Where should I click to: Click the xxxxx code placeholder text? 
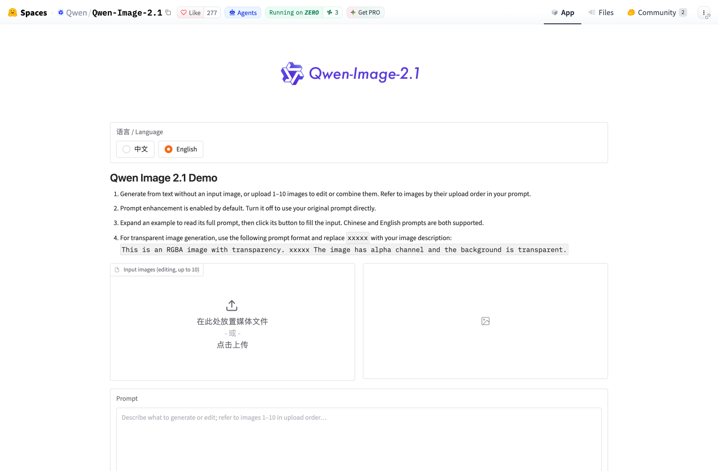358,238
